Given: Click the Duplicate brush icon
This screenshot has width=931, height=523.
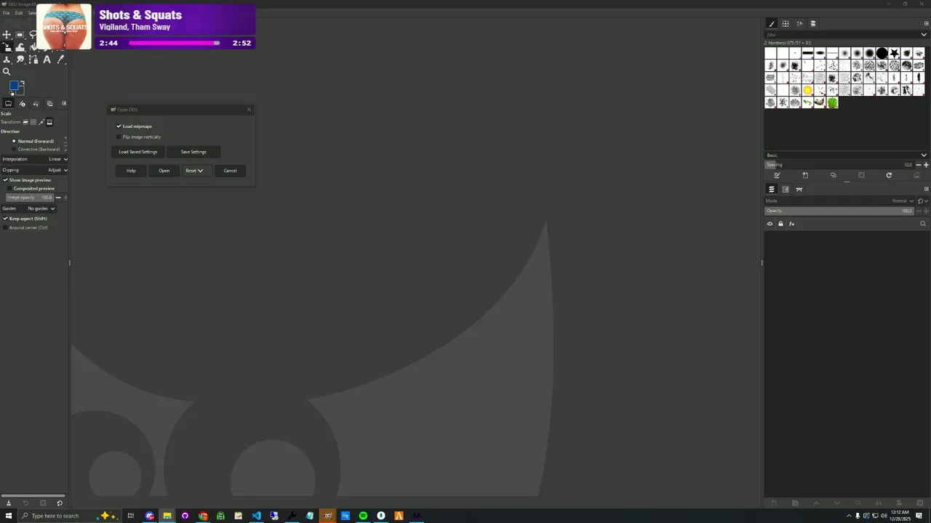Looking at the screenshot, I should click(834, 175).
